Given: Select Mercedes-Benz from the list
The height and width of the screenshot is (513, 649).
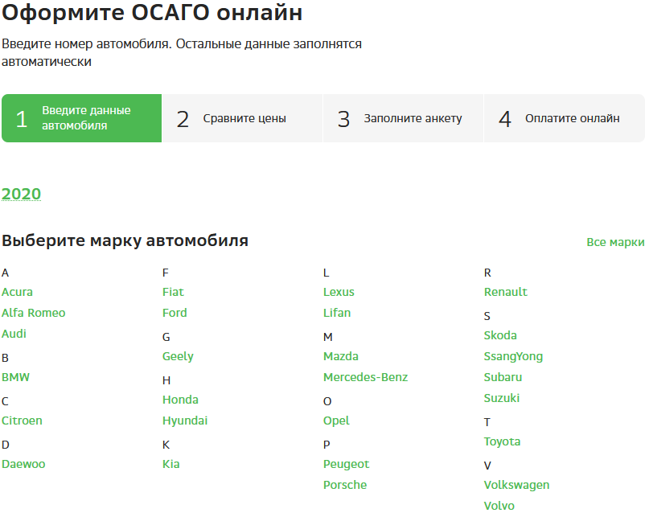Looking at the screenshot, I should [364, 376].
